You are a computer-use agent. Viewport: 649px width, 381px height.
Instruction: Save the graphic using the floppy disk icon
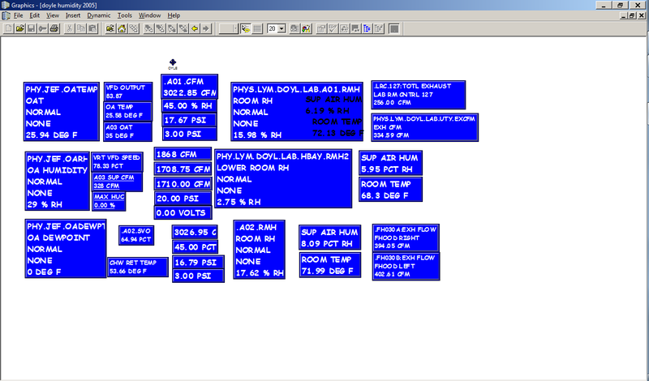point(31,28)
